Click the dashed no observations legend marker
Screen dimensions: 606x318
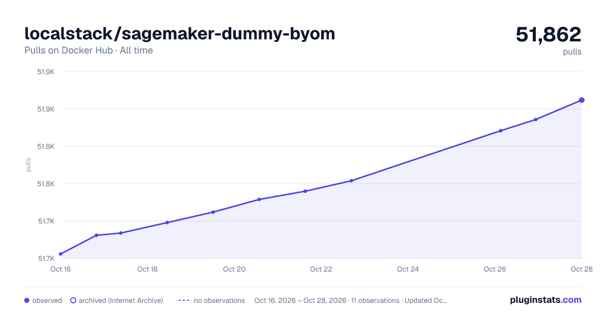[x=184, y=300]
